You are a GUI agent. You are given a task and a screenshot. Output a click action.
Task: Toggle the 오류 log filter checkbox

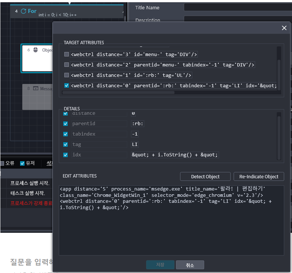pyautogui.click(x=2, y=163)
